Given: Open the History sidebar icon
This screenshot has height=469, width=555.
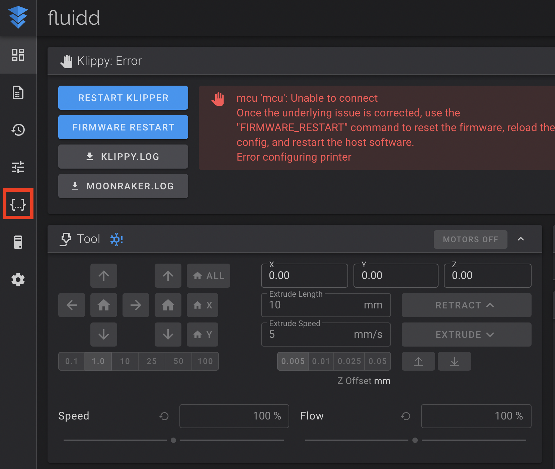Looking at the screenshot, I should (x=18, y=130).
